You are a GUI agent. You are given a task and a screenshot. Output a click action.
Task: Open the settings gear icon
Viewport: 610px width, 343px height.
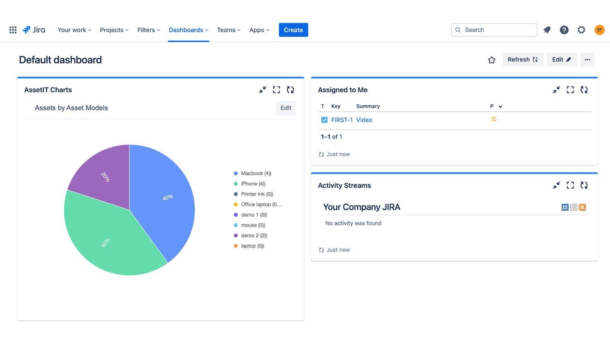coord(581,30)
